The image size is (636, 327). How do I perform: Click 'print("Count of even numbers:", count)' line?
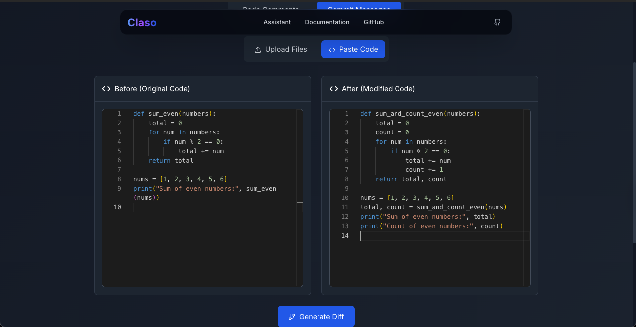pos(432,226)
